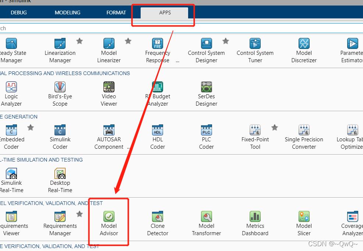Click the apps search field

[x=181, y=28]
